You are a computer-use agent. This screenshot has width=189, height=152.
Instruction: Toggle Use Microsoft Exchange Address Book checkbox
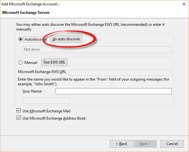coord(19,118)
